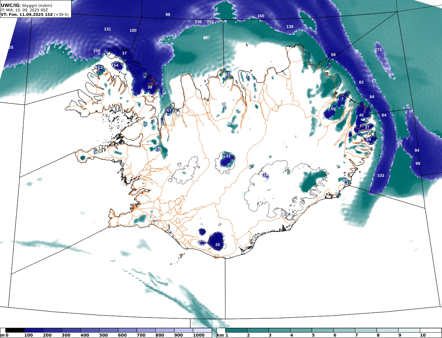Click the value 95 on the southeast coast
This screenshot has width=442, height=338.
[x=345, y=180]
